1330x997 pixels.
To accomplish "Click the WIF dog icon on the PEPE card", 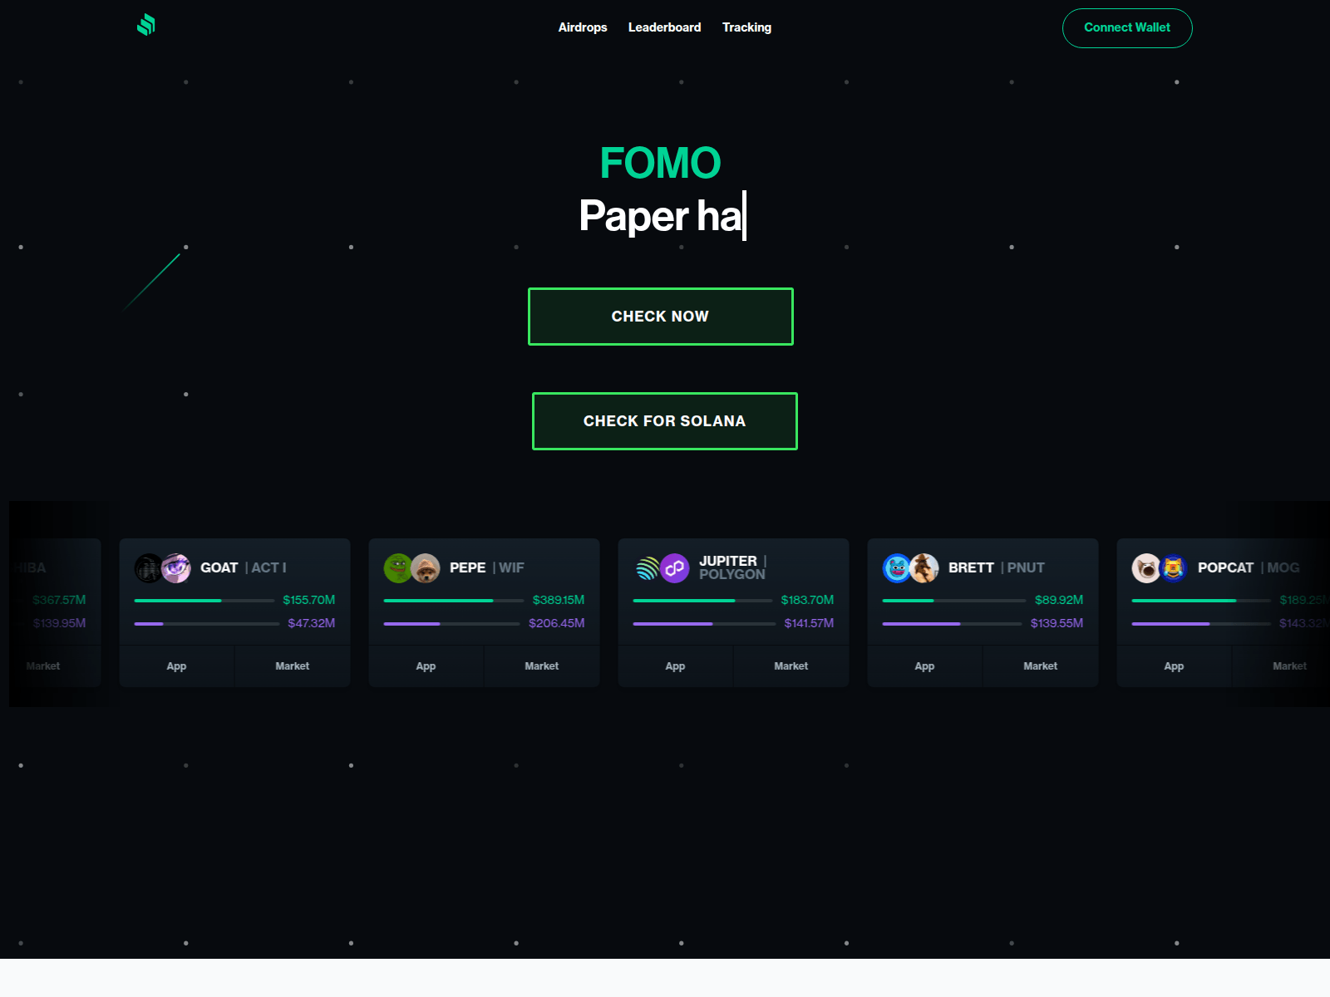I will click(x=426, y=567).
